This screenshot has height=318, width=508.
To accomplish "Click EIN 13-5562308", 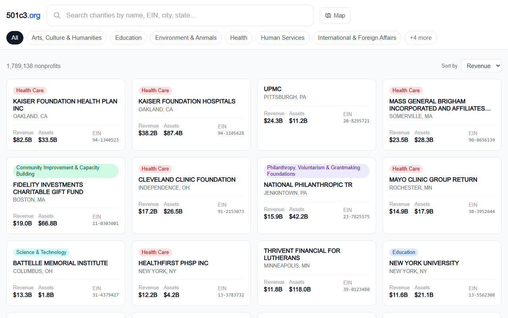I will [482, 295].
